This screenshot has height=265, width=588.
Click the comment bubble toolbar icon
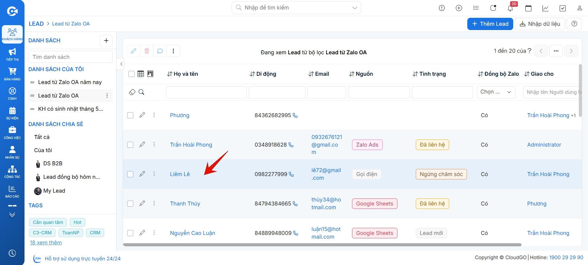(x=160, y=51)
